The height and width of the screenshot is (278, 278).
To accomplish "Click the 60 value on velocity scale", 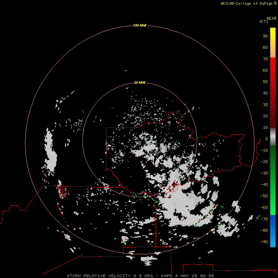I will (265, 70).
